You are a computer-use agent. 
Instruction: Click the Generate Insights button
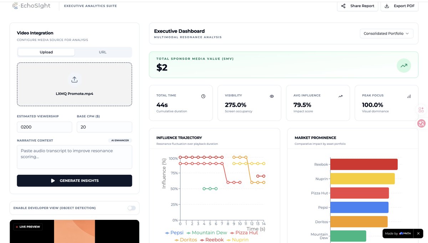pyautogui.click(x=75, y=181)
